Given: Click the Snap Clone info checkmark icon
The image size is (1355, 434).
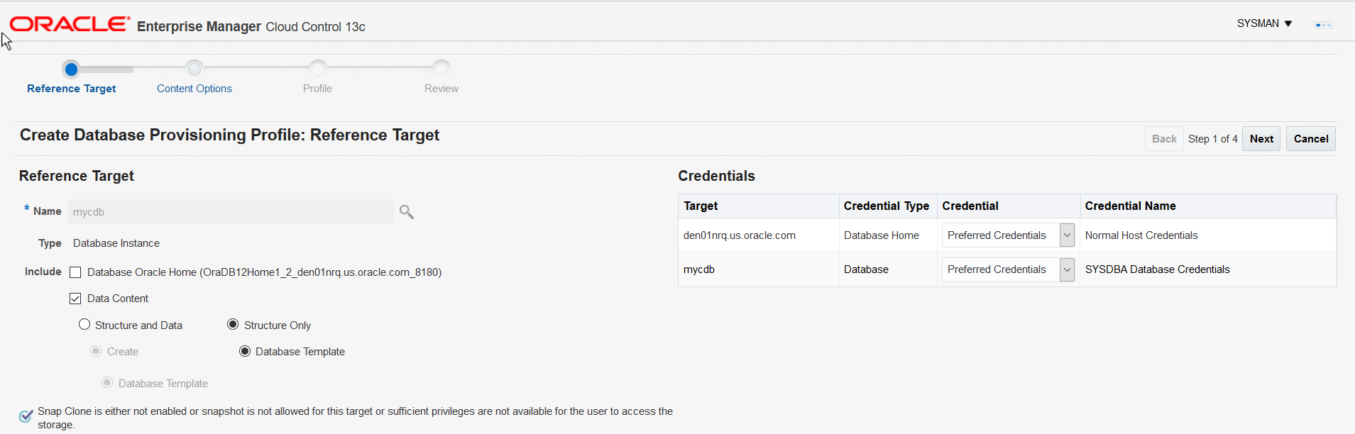Looking at the screenshot, I should [26, 416].
